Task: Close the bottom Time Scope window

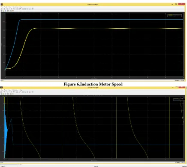Action: coord(182,87)
